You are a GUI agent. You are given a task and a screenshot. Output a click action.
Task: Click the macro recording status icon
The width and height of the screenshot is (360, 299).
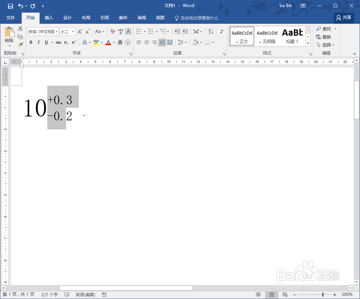(x=104, y=294)
